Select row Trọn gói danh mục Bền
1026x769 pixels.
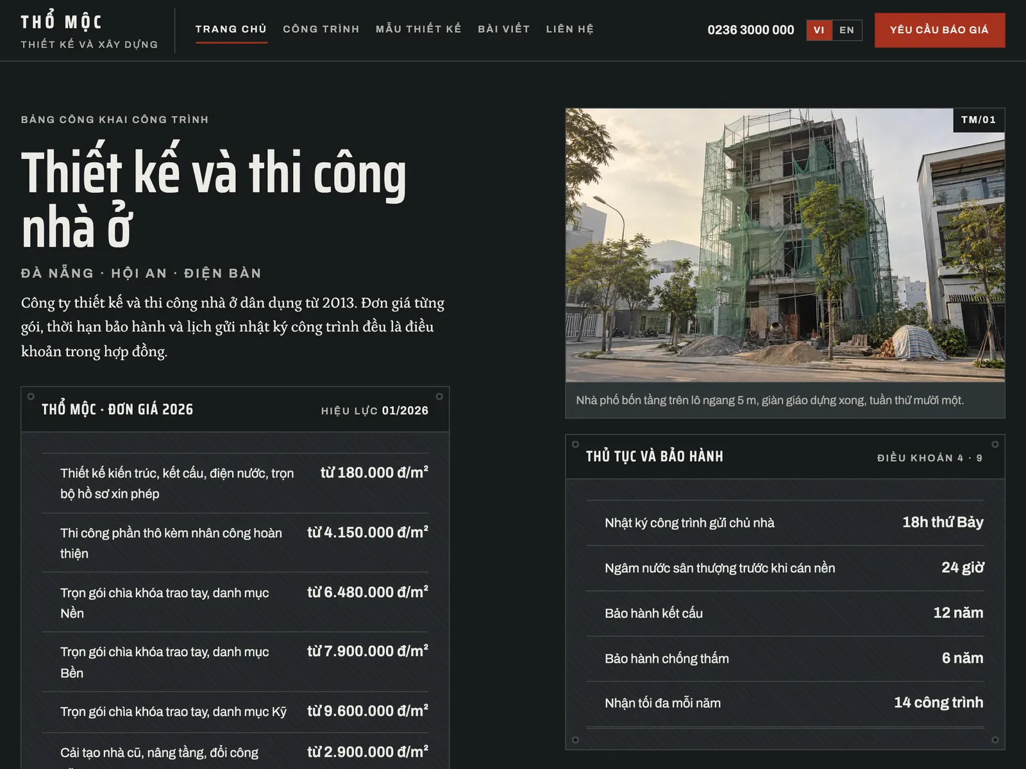coord(235,662)
